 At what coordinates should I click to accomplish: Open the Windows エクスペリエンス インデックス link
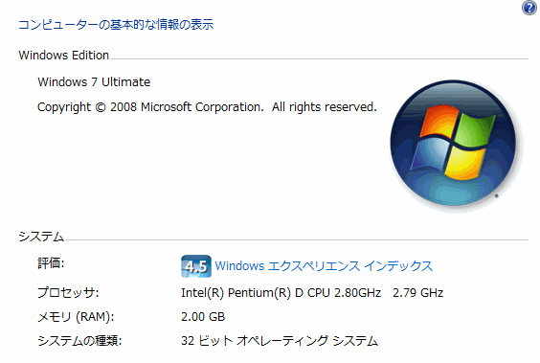pos(324,266)
